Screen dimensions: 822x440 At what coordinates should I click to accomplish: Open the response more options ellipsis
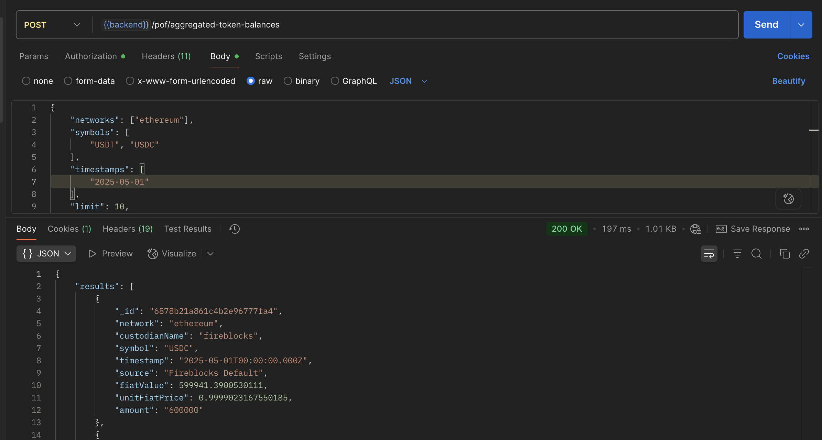click(x=804, y=229)
